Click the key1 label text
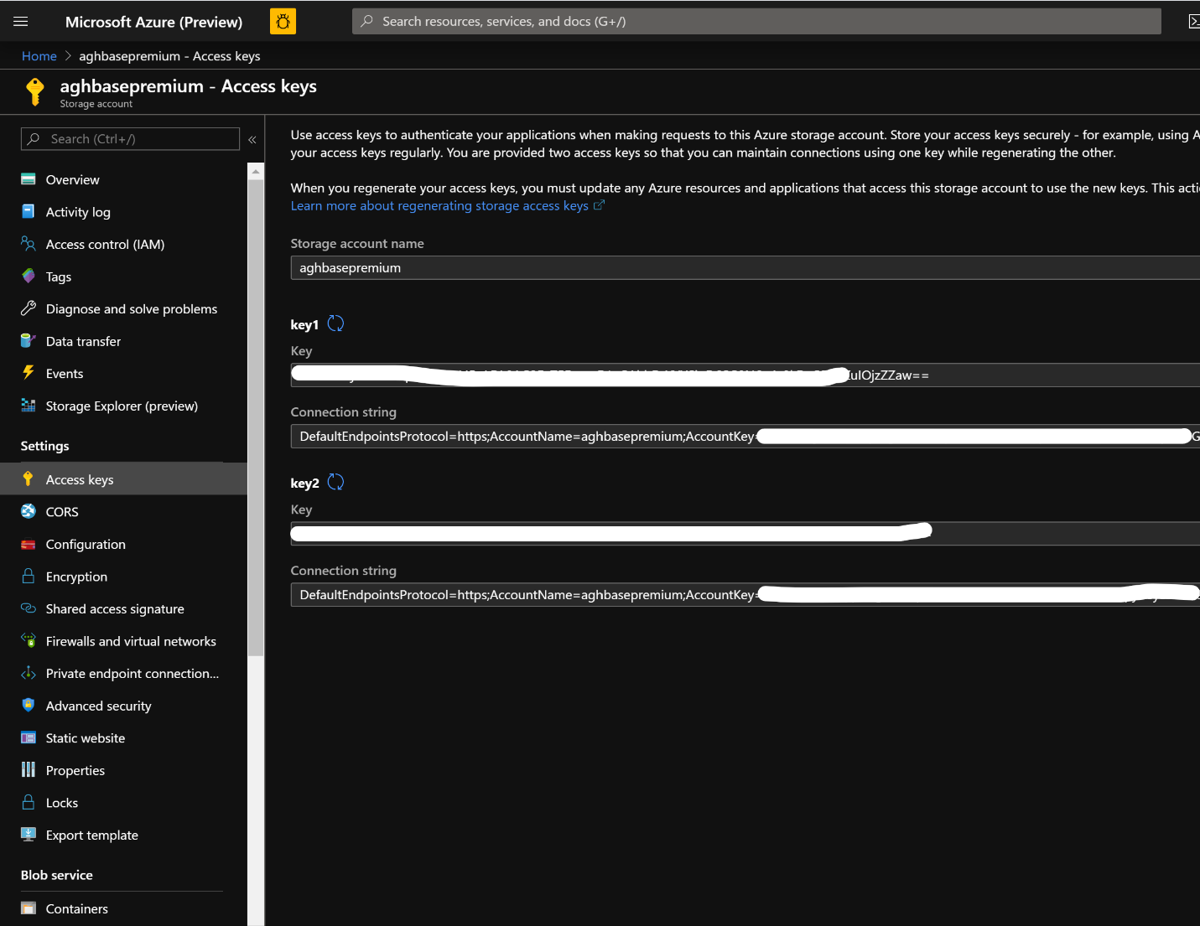 (x=304, y=324)
